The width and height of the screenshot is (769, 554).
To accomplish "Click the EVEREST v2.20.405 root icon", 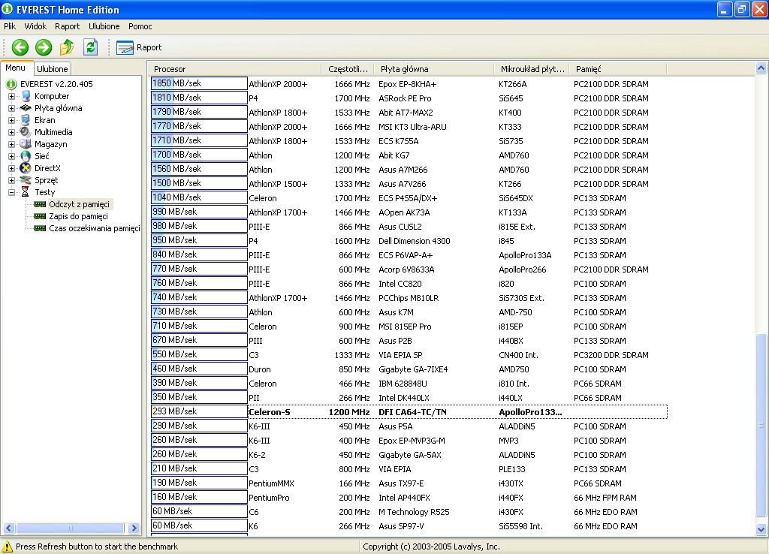I will point(11,84).
